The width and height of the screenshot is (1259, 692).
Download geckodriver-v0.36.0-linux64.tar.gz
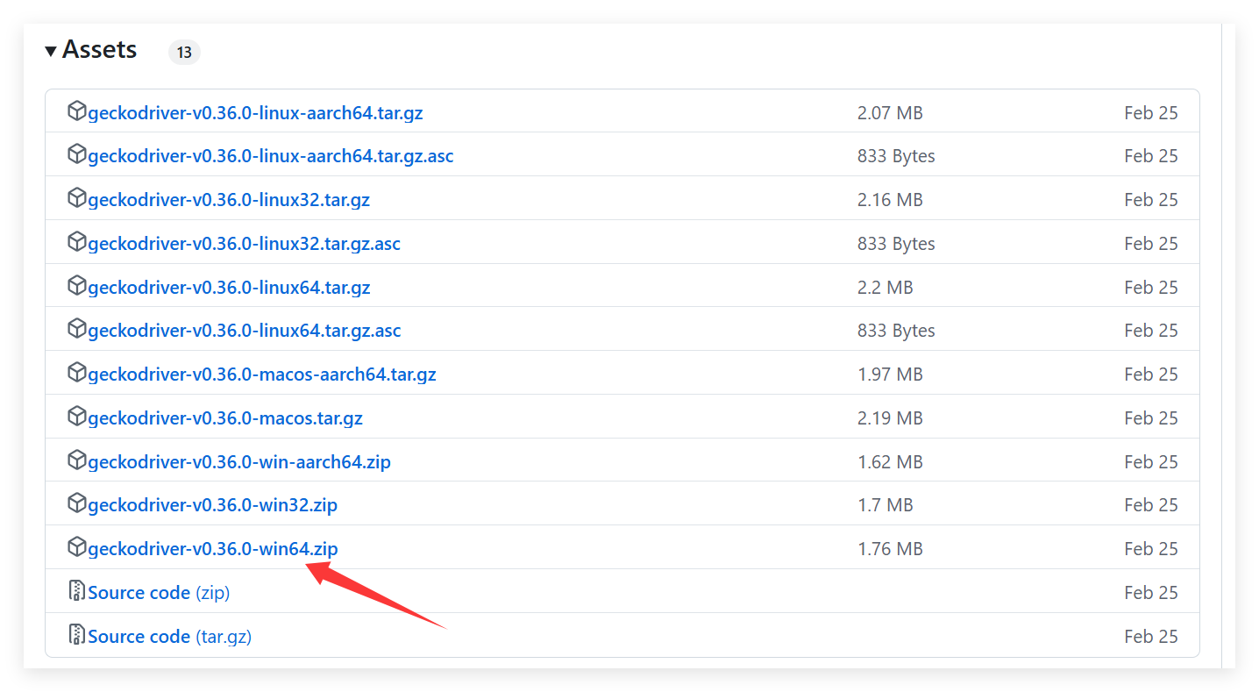pyautogui.click(x=229, y=288)
